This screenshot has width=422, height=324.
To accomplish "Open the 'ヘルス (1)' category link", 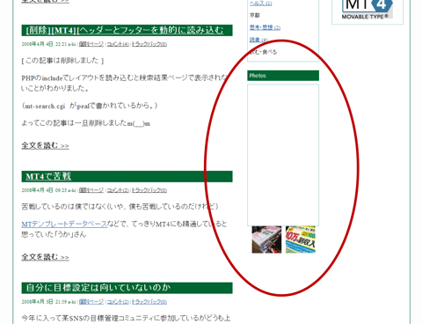I will pos(260,3).
